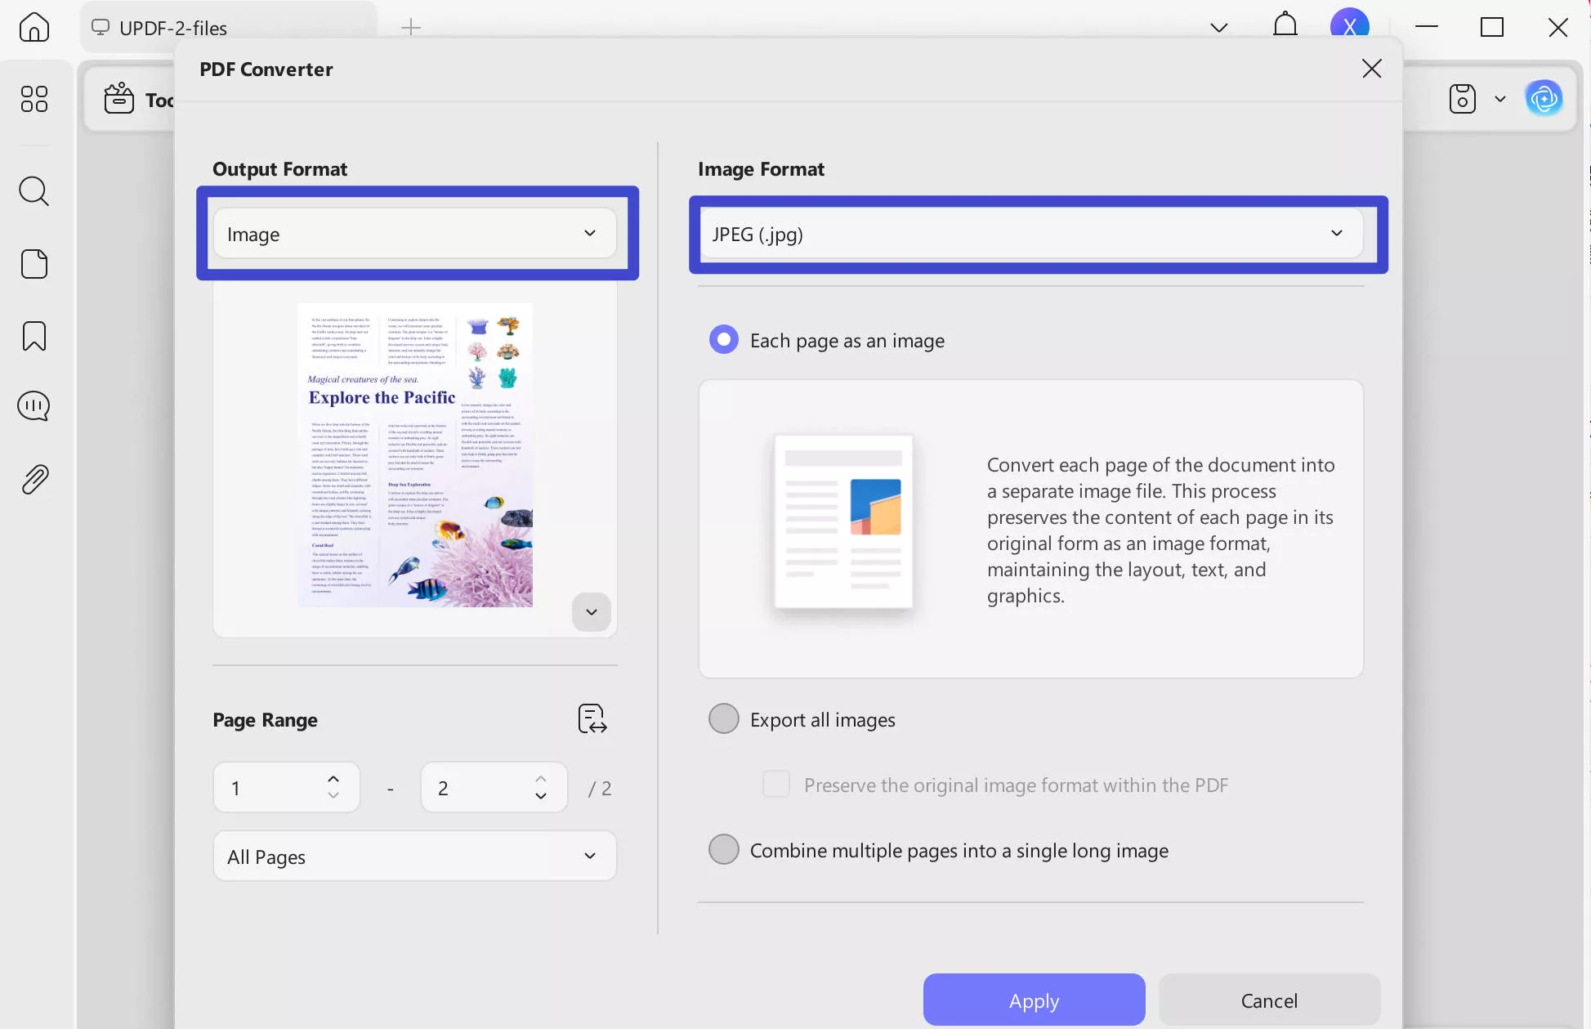The width and height of the screenshot is (1591, 1029).
Task: Click the Attachments paperclip icon
Action: tap(34, 478)
